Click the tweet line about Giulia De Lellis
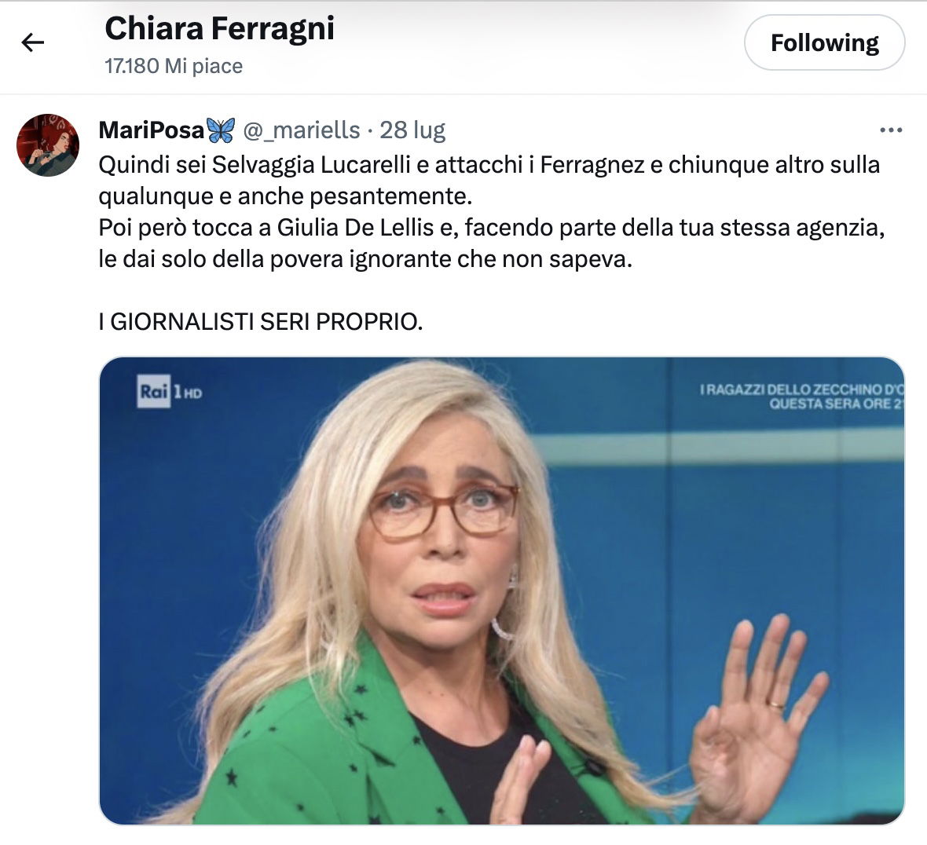This screenshot has width=927, height=845. 491,228
